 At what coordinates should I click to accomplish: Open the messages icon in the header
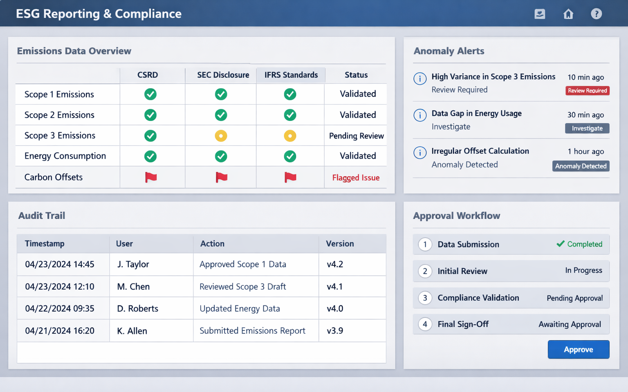540,13
